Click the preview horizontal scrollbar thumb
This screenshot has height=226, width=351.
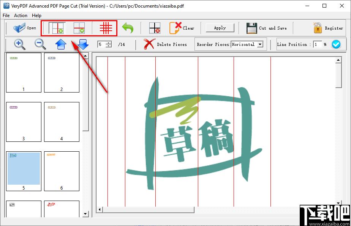click(x=149, y=210)
